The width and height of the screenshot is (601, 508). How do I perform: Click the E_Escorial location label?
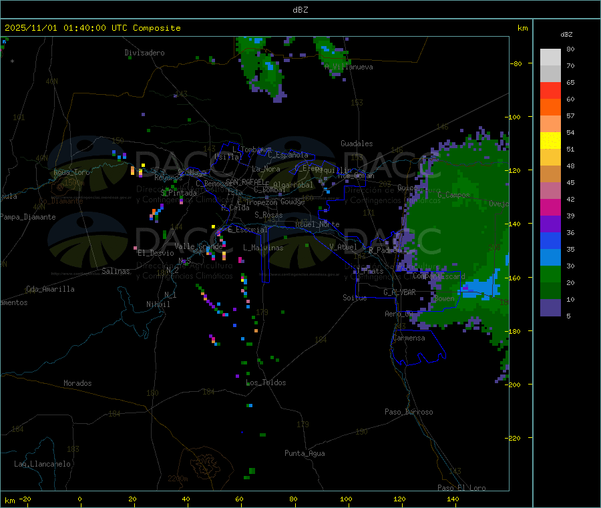pyautogui.click(x=248, y=230)
